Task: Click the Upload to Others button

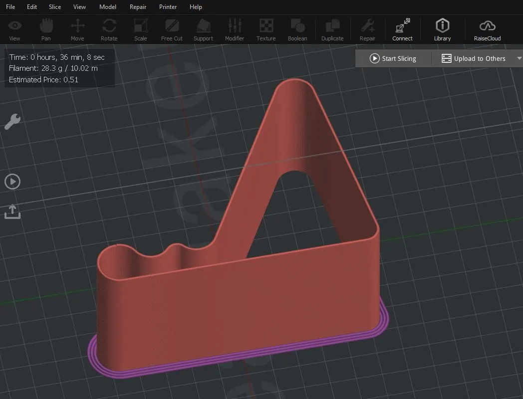Action: click(474, 58)
